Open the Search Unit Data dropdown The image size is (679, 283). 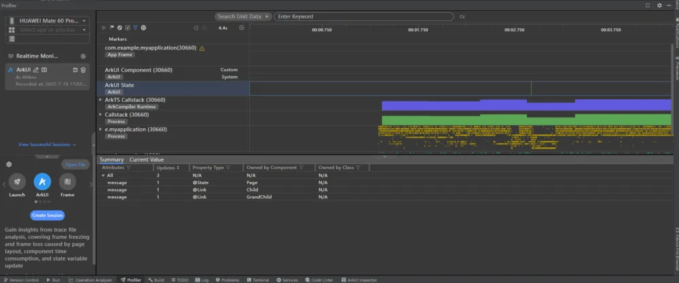click(x=243, y=16)
